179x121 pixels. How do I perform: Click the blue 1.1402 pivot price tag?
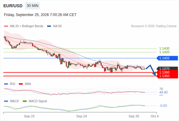click(x=167, y=58)
